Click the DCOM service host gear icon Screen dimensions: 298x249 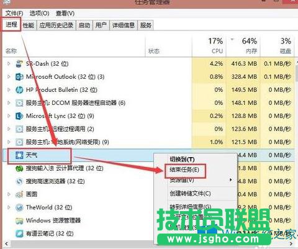point(19,103)
